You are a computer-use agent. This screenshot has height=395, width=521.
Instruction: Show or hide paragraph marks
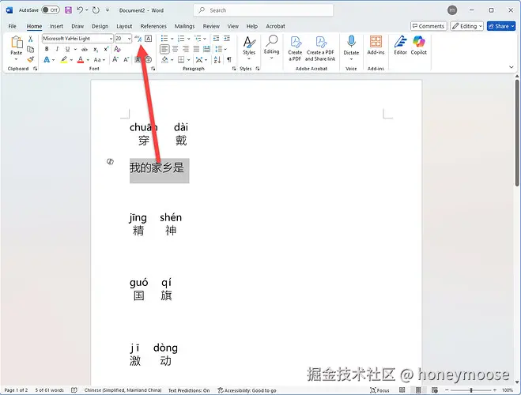point(229,60)
